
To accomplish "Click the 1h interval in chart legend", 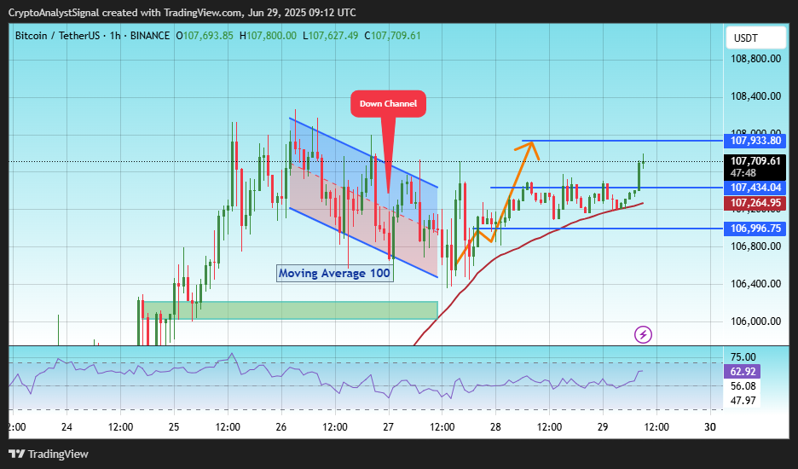I will tap(114, 36).
